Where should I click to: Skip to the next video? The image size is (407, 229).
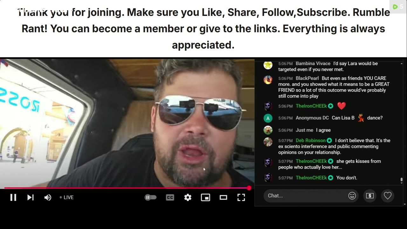[30, 198]
